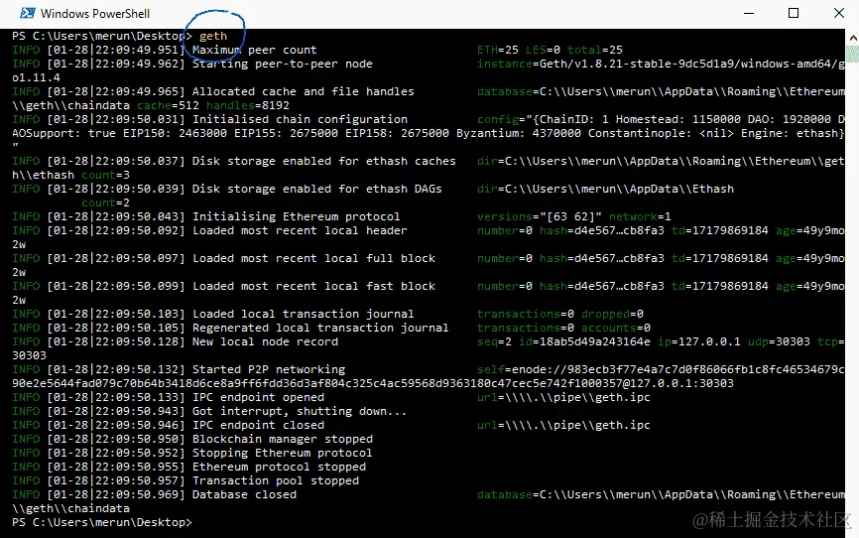Click the typed 'geth' command text

coord(213,36)
